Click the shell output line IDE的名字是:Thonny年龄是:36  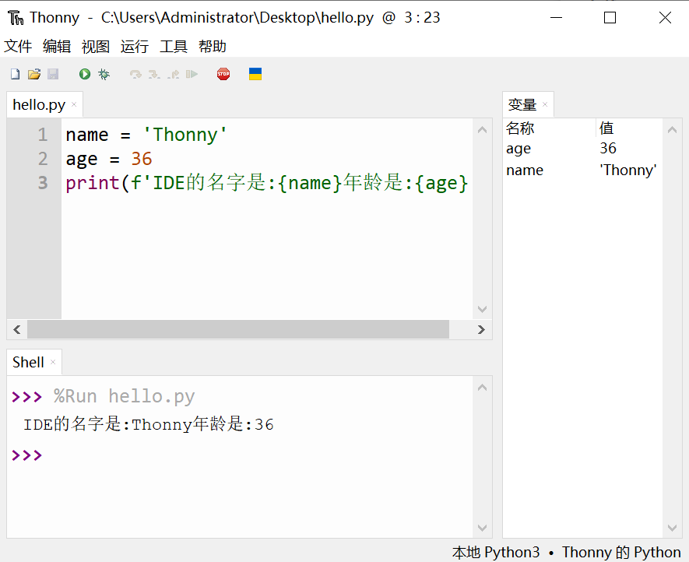pos(149,424)
